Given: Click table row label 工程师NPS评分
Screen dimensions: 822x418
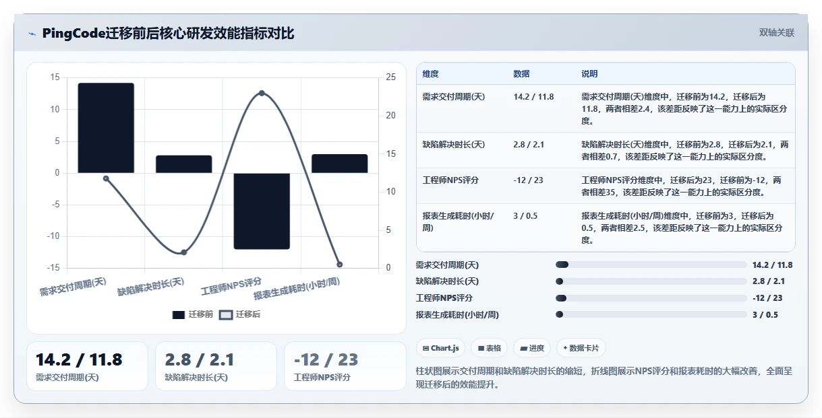Looking at the screenshot, I should 450,180.
